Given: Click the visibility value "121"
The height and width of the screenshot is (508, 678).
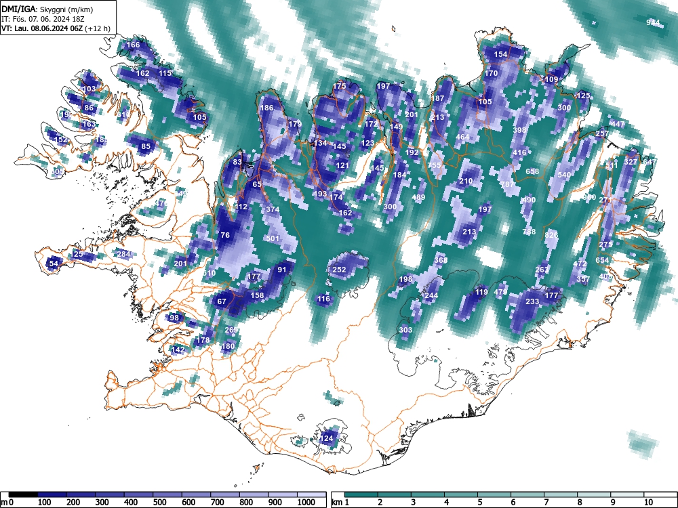Looking at the screenshot, I should (x=342, y=165).
